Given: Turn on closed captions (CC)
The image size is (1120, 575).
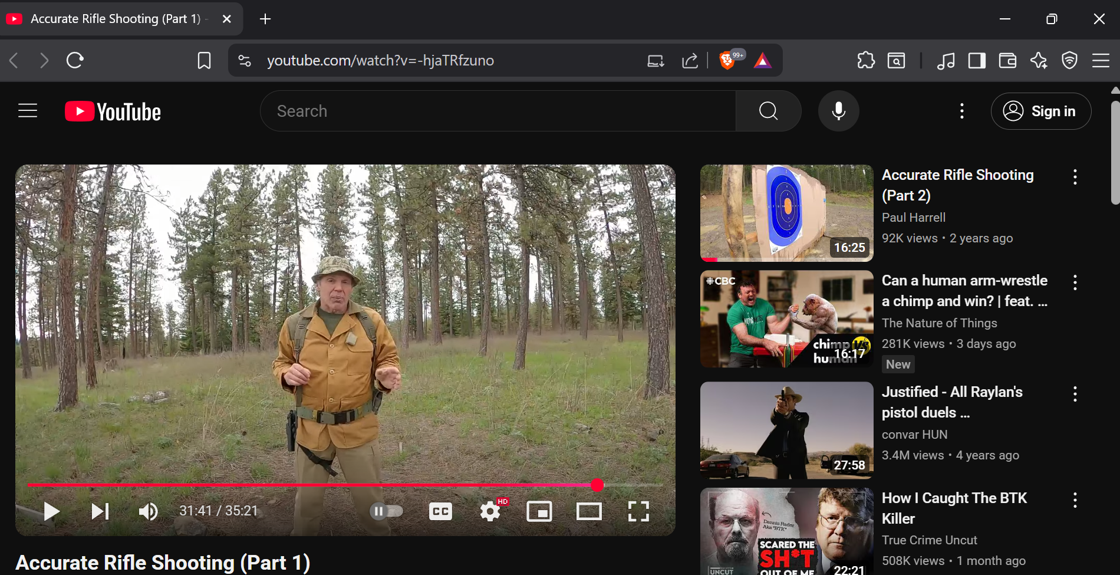Looking at the screenshot, I should click(x=440, y=511).
